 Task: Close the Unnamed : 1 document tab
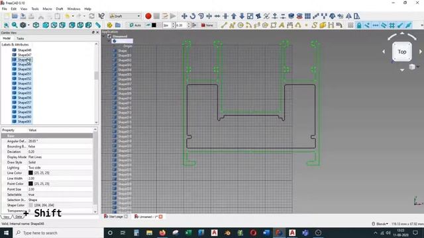point(160,217)
